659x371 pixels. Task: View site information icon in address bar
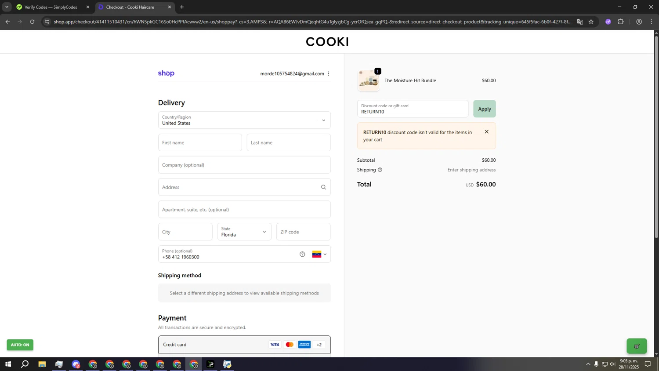click(47, 22)
